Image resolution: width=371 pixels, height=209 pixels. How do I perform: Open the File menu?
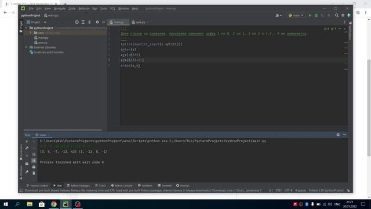(31, 9)
